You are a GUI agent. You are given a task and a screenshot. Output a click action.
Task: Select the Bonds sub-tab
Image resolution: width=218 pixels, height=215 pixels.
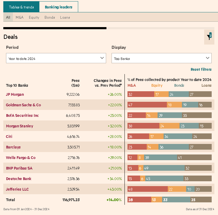pos(50,17)
